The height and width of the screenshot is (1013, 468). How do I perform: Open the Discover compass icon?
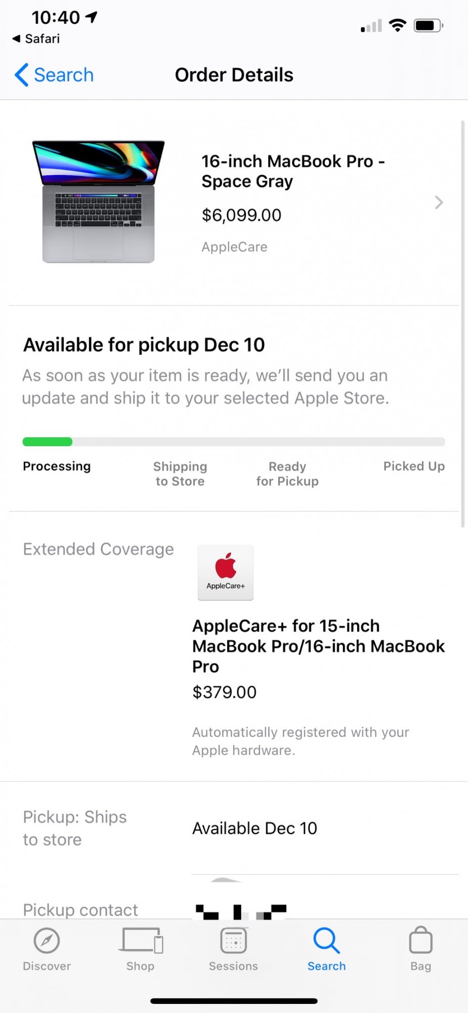[x=47, y=941]
